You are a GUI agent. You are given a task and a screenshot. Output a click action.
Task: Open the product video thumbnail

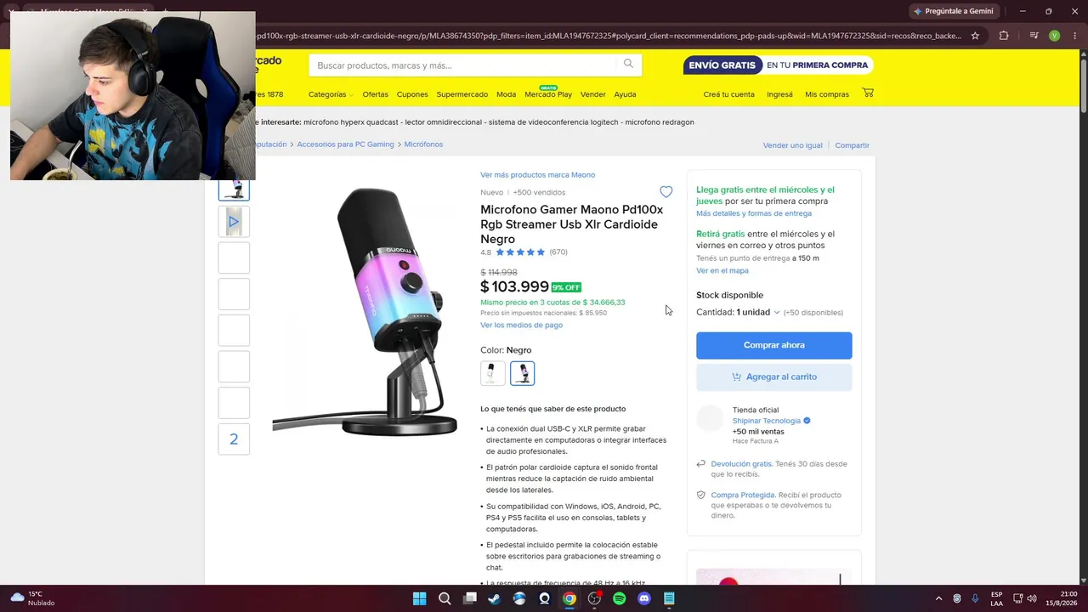[x=234, y=222]
